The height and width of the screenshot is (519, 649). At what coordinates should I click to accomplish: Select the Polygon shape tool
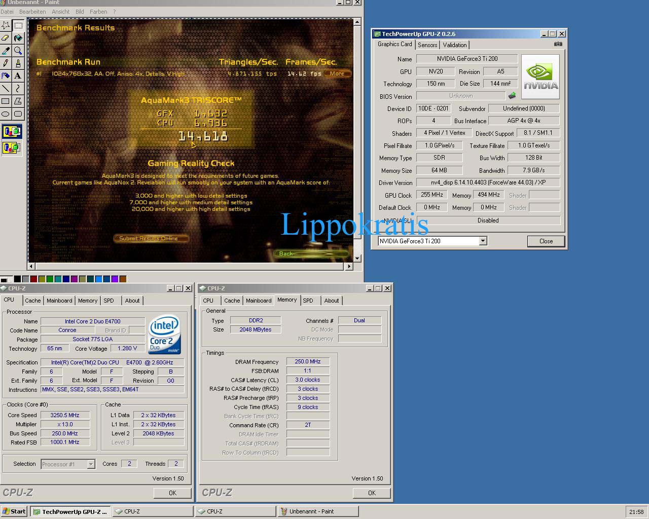pyautogui.click(x=18, y=101)
